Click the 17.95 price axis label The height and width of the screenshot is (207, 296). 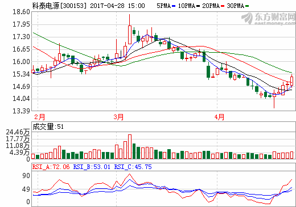coord(21,24)
